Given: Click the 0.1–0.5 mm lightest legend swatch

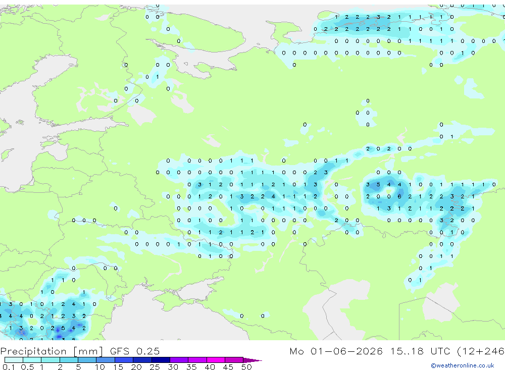Looking at the screenshot, I should click(14, 360).
